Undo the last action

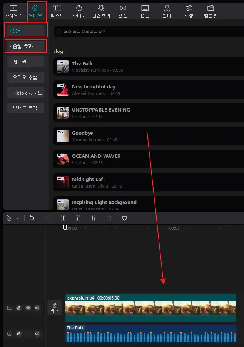32,218
